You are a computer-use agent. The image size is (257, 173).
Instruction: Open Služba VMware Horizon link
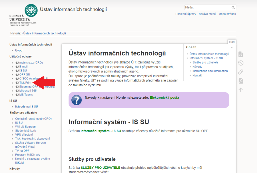click(x=31, y=145)
